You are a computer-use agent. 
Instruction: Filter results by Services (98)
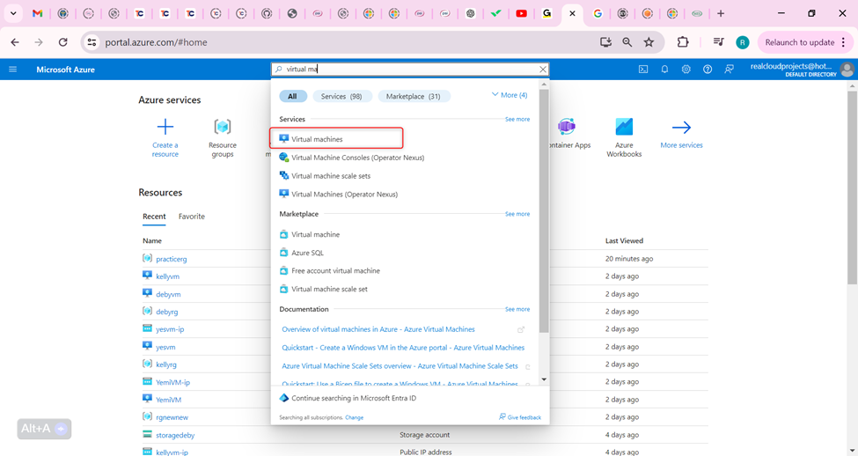pos(341,96)
